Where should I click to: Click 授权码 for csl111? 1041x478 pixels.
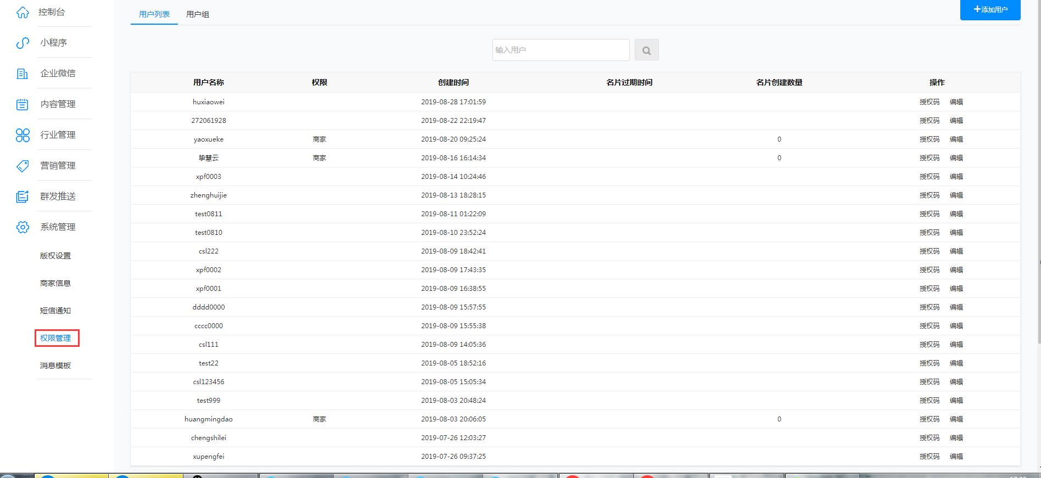930,345
